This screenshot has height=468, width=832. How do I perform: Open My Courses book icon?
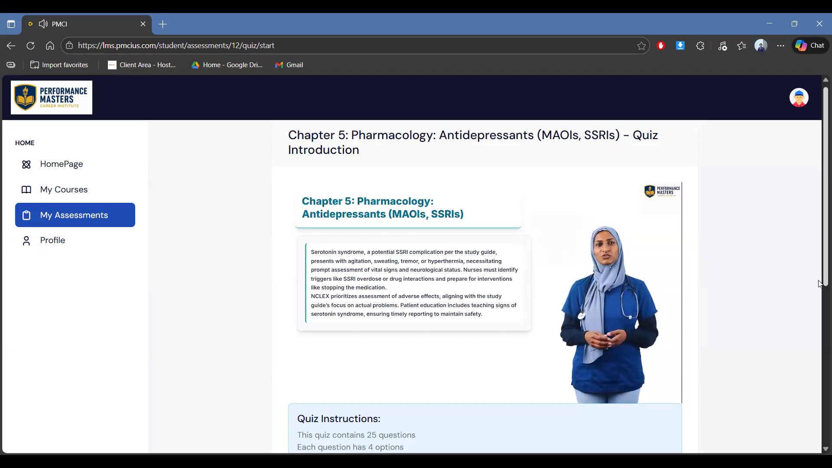coord(26,190)
